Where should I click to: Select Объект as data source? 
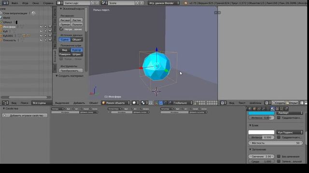(77, 39)
